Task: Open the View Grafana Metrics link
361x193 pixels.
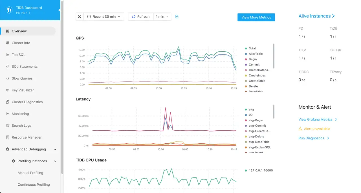Action: coord(315,119)
